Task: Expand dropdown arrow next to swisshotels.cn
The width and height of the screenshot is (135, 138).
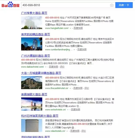Action: coord(68,110)
